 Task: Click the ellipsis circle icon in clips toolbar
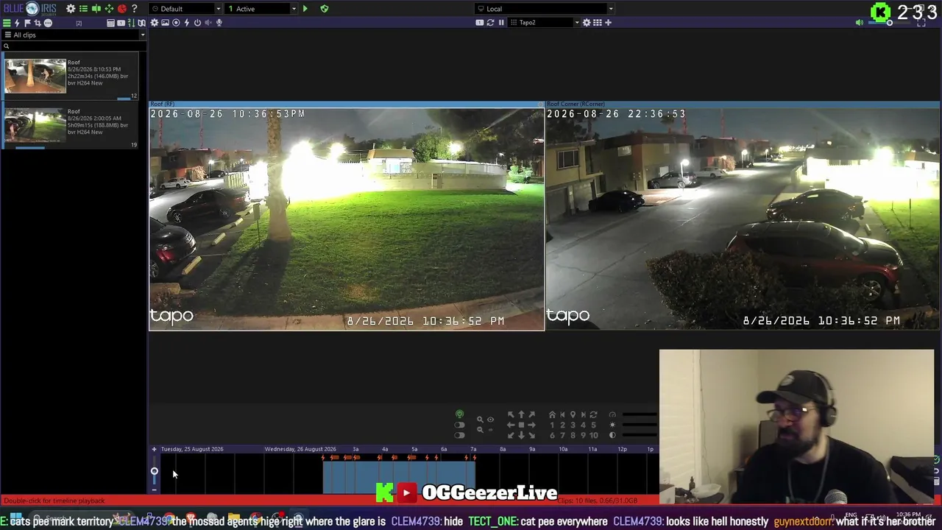point(48,23)
